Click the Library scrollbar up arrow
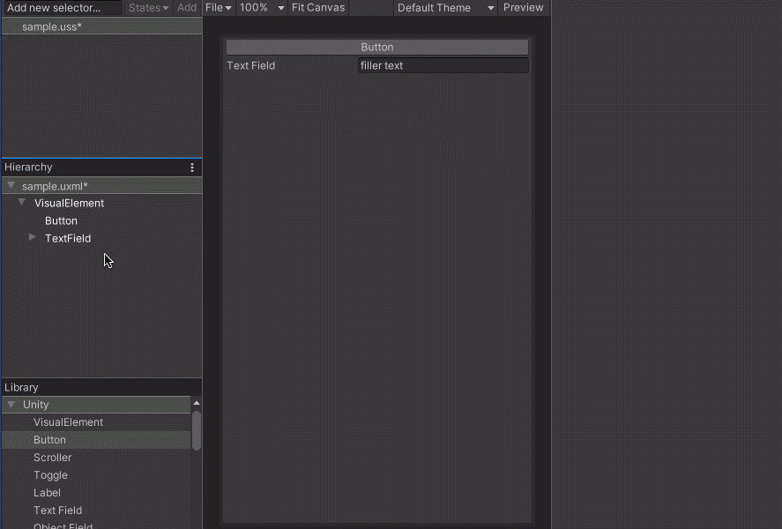 tap(197, 404)
